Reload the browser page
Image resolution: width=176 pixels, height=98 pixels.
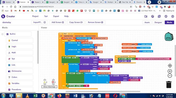(11, 7)
